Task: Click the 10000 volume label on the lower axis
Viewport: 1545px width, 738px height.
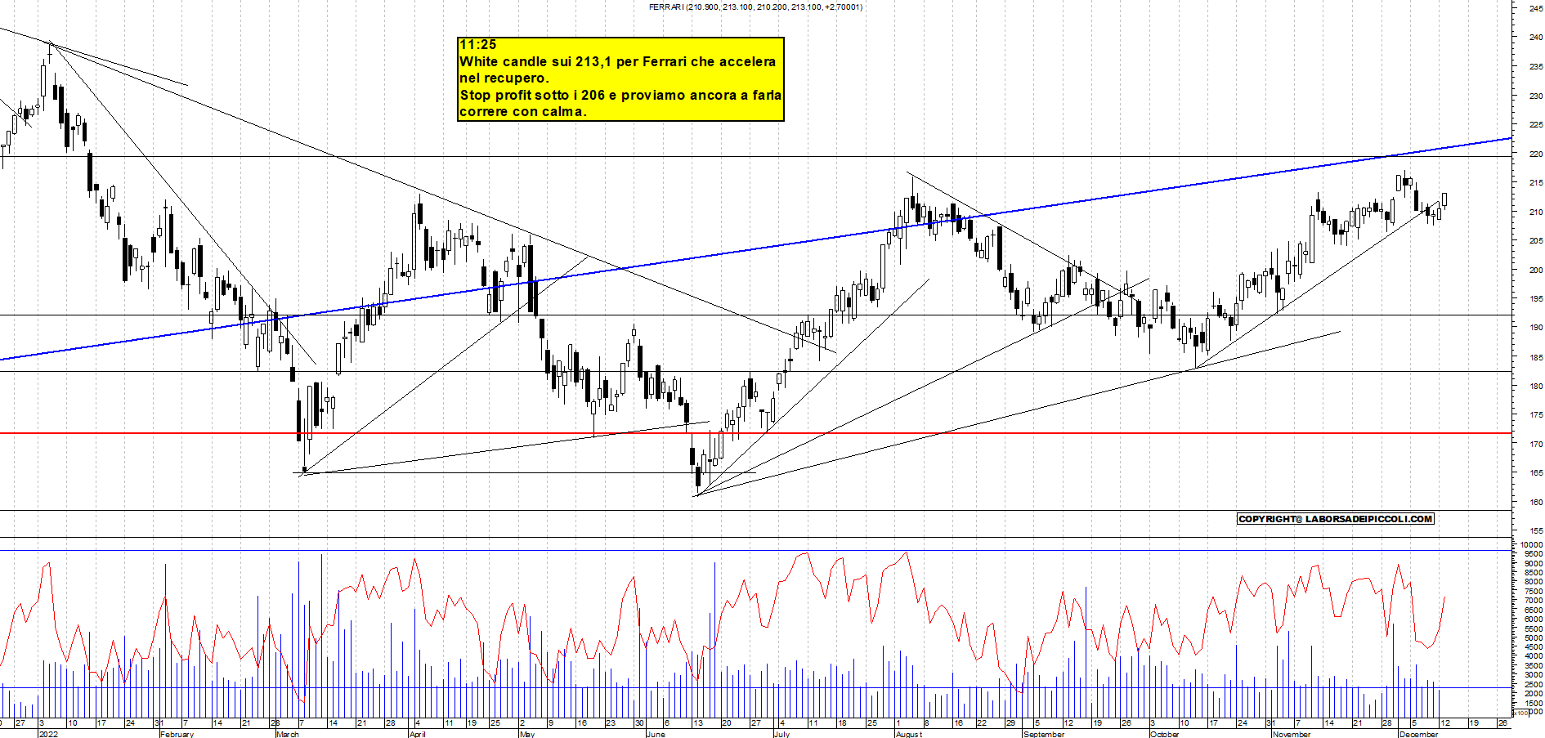Action: point(1533,545)
